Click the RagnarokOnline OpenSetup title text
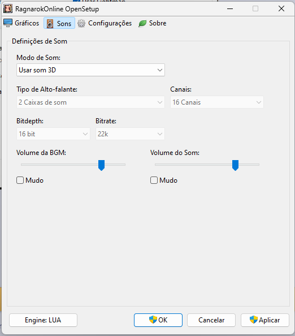This screenshot has height=336, width=295. 57,9
